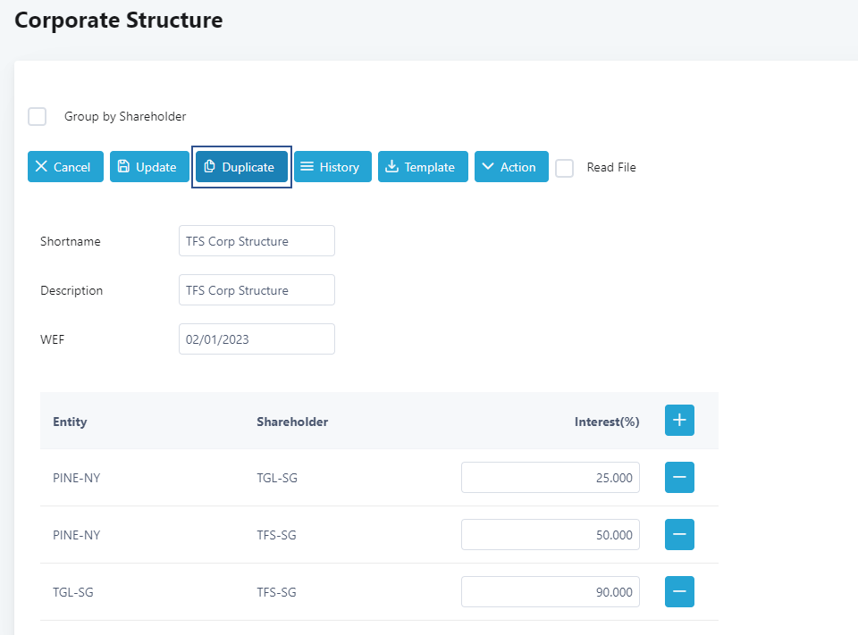Open the History list
The height and width of the screenshot is (635, 858).
(332, 167)
